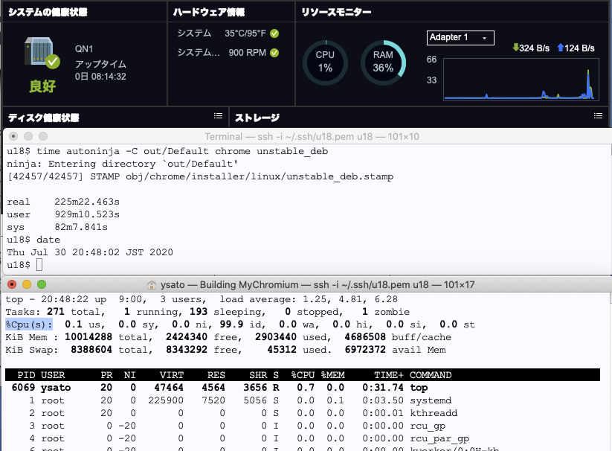Open the storage panel list icon
The height and width of the screenshot is (451, 612).
tap(598, 116)
